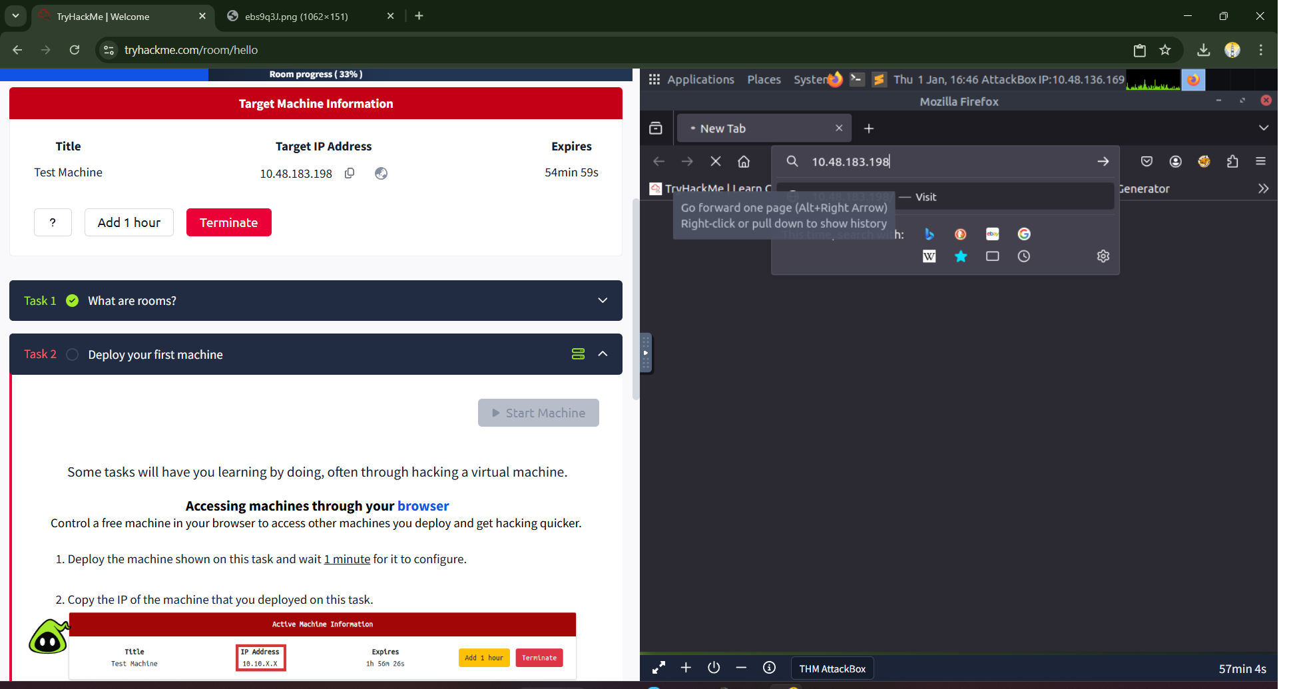Screen dimensions: 1291x689
Task: Copy the target IP address using the copy icon
Action: tap(350, 173)
